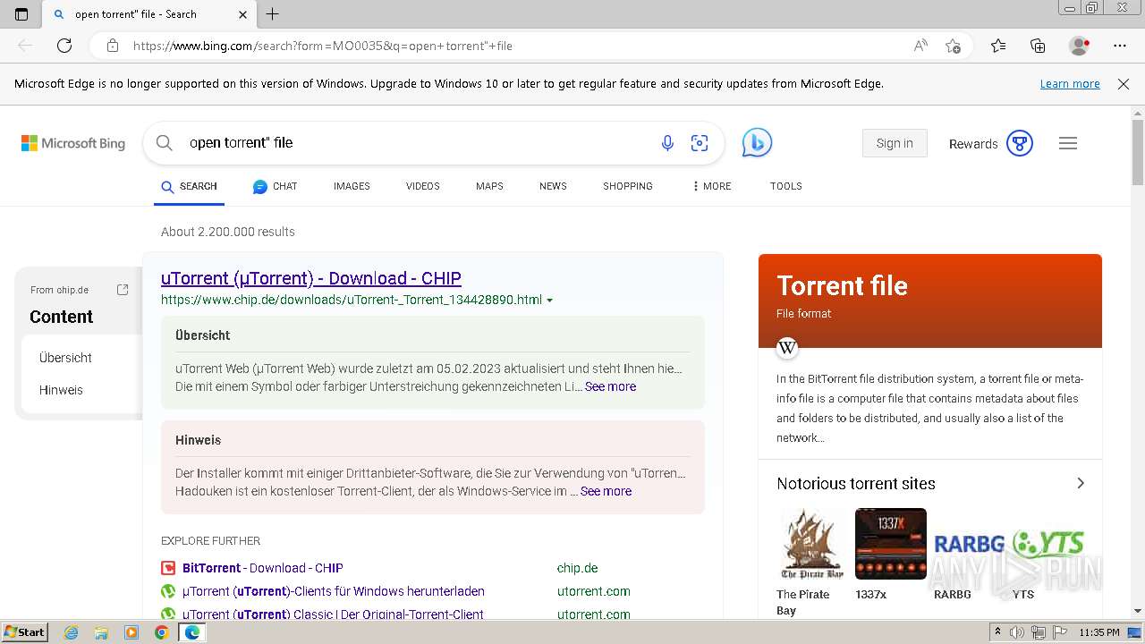1145x644 pixels.
Task: Add this page to favorites
Action: point(954,46)
